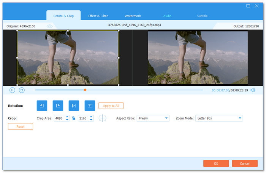Select bottom-center crop handle
The image size is (266, 173).
click(68, 85)
